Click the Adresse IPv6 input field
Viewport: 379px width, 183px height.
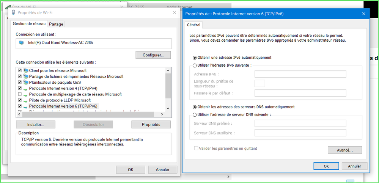click(300, 74)
